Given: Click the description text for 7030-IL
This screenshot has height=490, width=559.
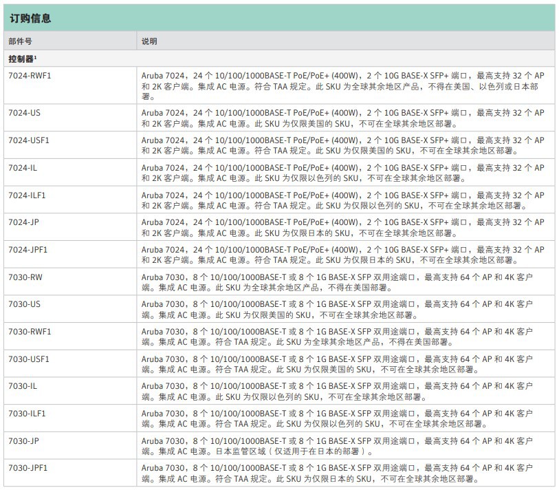Looking at the screenshot, I should pos(337,391).
